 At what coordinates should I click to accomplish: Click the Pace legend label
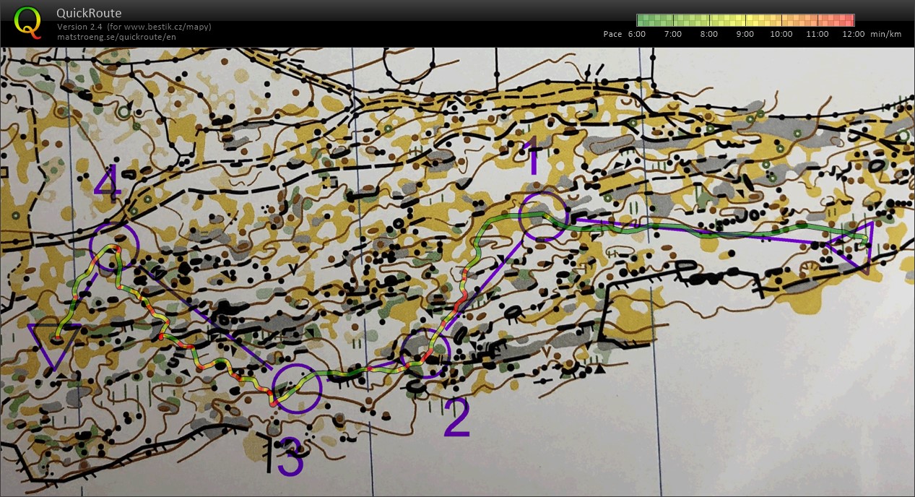(x=612, y=34)
